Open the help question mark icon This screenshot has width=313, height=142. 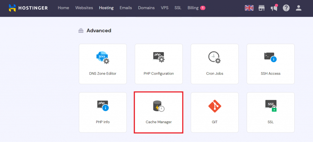pyautogui.click(x=286, y=8)
